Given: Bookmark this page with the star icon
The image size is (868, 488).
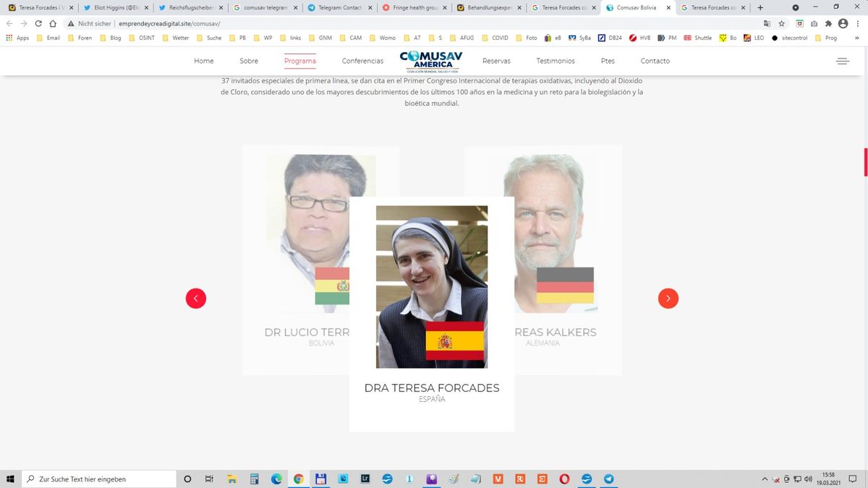Looking at the screenshot, I should [782, 23].
